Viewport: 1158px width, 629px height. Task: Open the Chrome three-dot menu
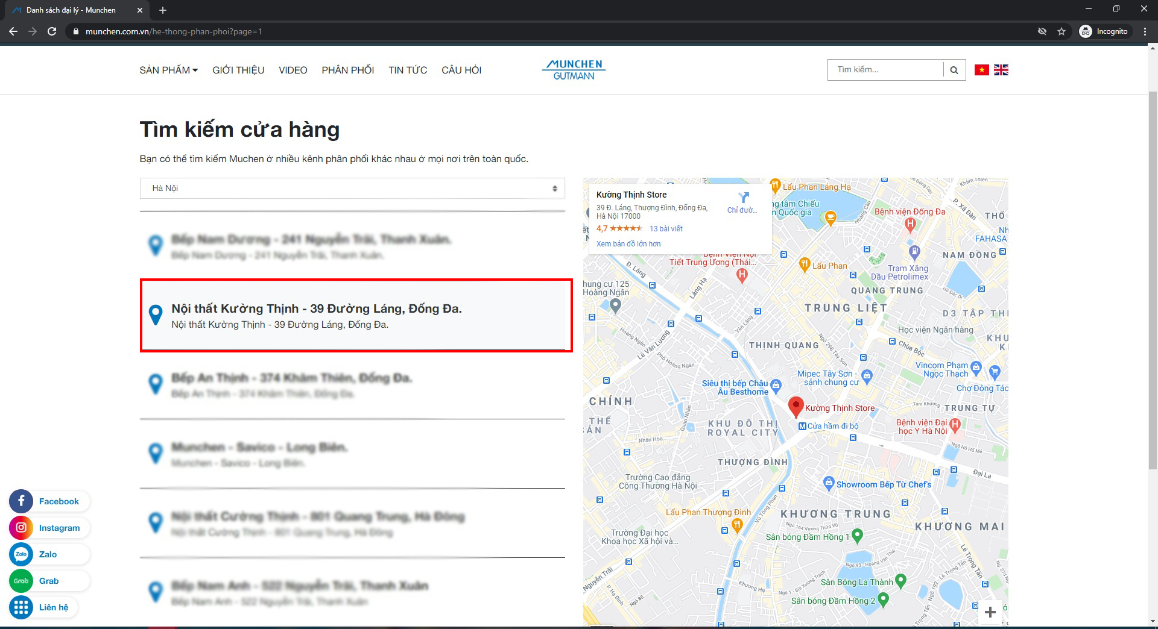point(1145,31)
